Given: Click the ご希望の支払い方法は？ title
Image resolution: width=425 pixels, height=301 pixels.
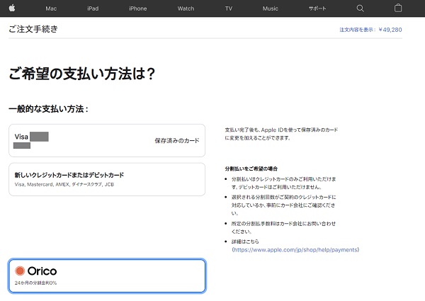Looking at the screenshot, I should 82,74.
